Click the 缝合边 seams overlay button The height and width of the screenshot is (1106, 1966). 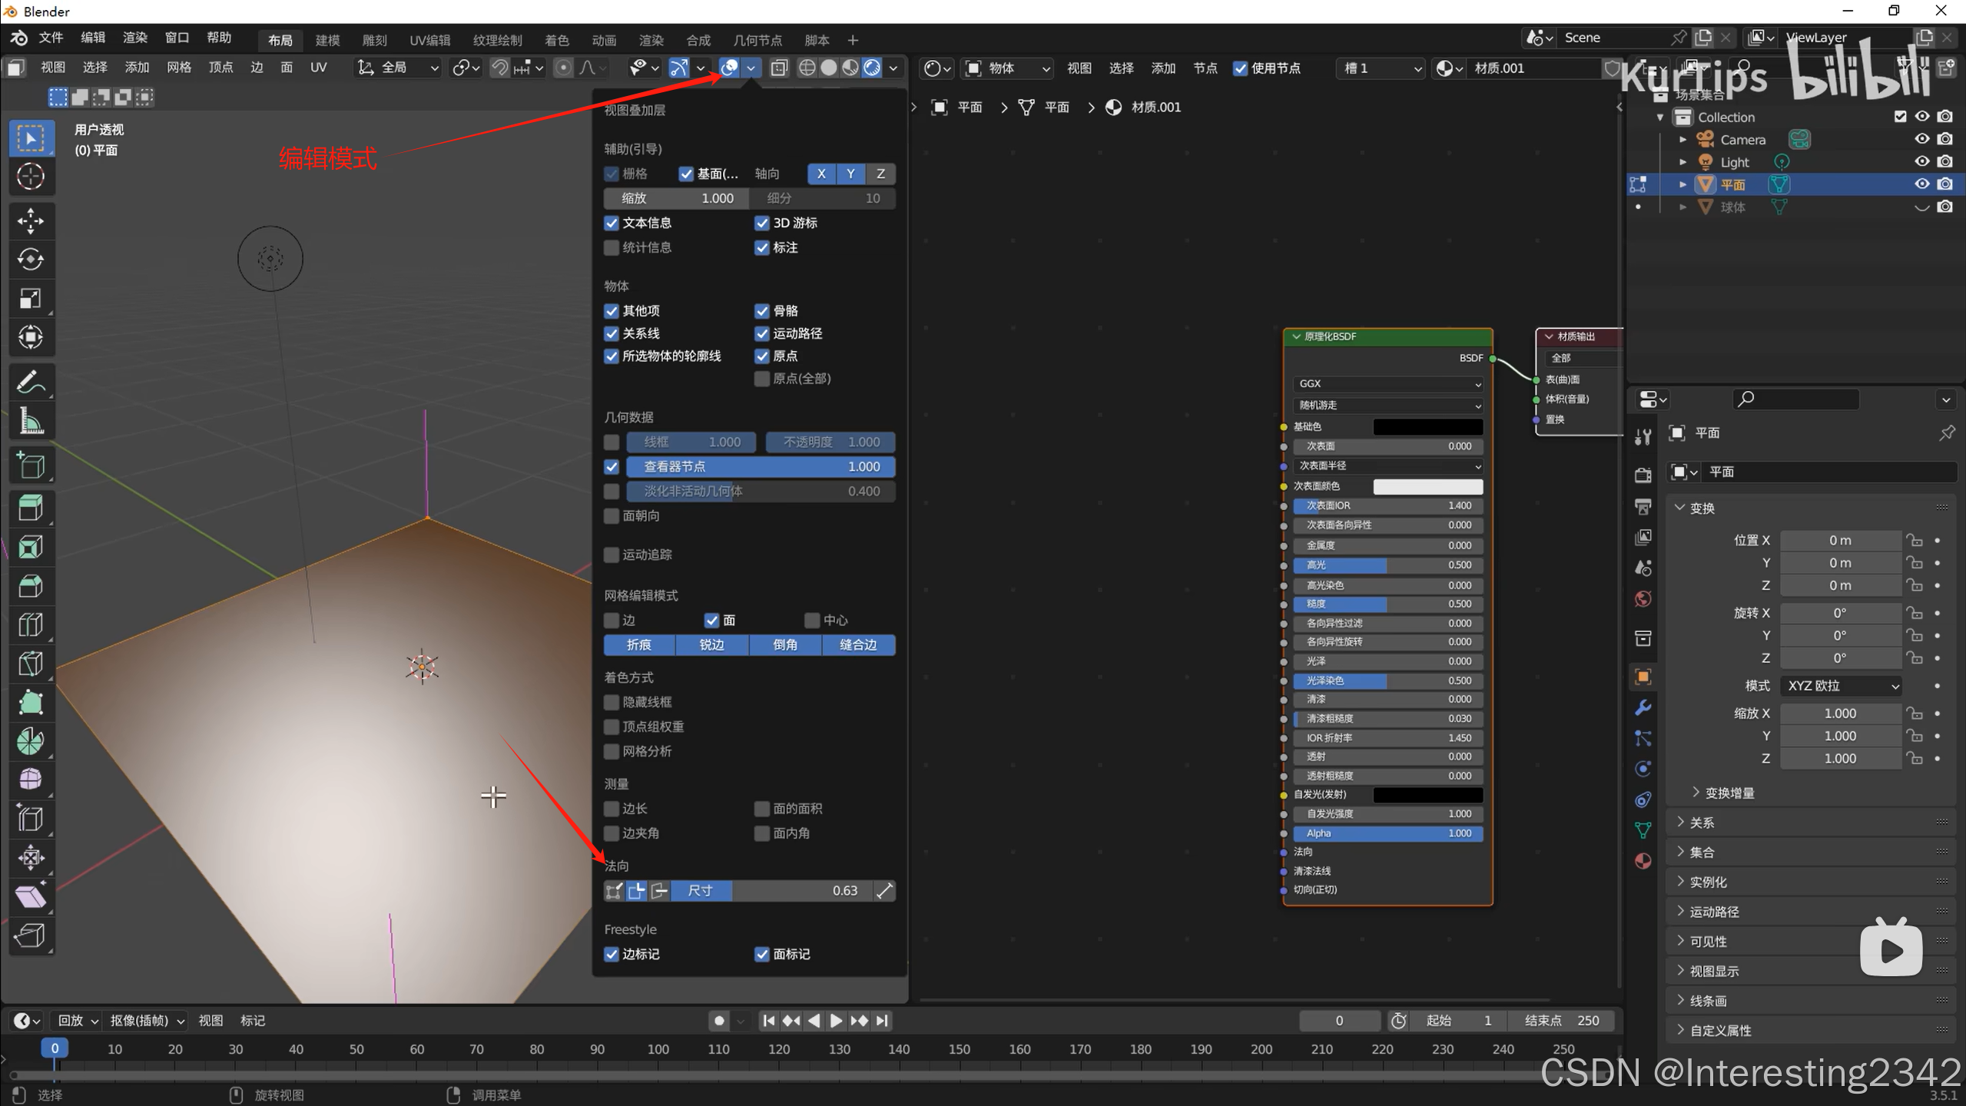pyautogui.click(x=857, y=645)
